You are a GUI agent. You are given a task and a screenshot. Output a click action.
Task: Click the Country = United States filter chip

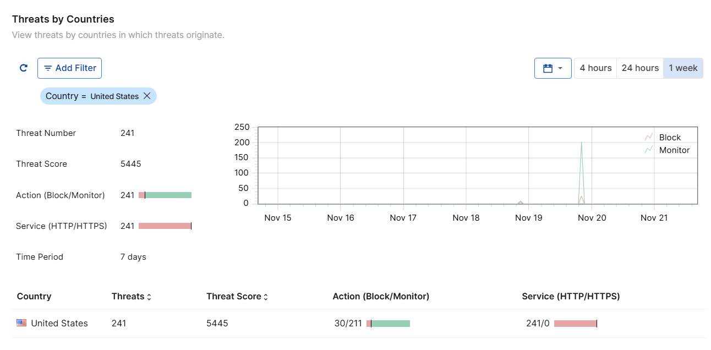point(91,96)
